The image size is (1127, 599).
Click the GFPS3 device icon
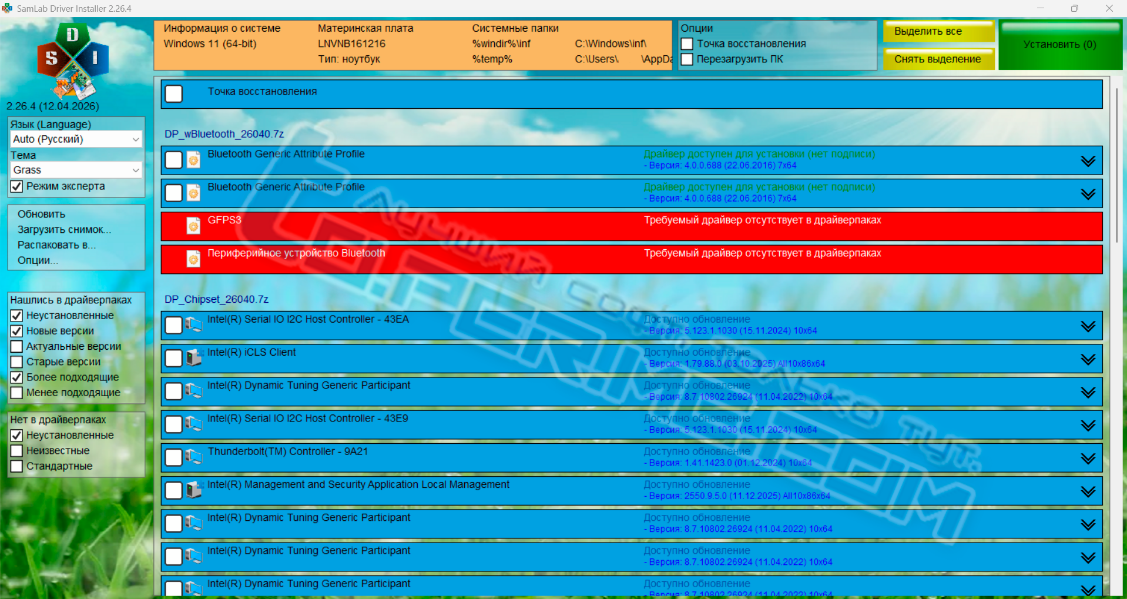193,226
